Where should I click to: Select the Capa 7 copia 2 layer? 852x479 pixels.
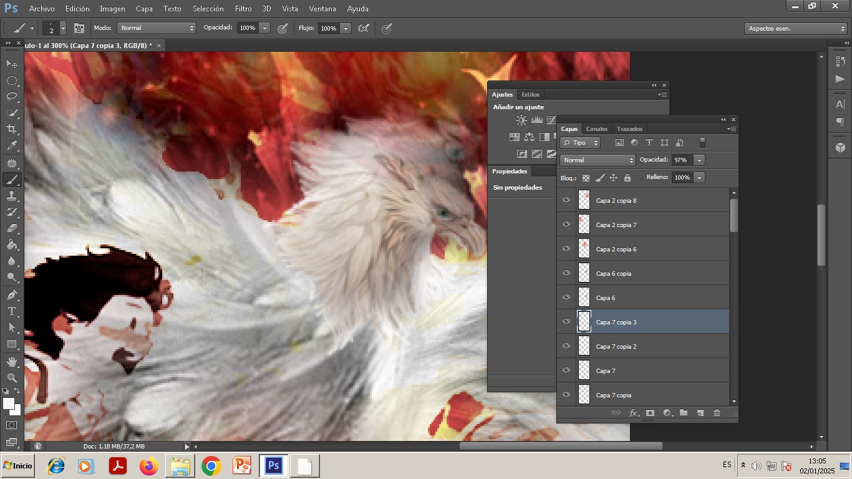643,346
